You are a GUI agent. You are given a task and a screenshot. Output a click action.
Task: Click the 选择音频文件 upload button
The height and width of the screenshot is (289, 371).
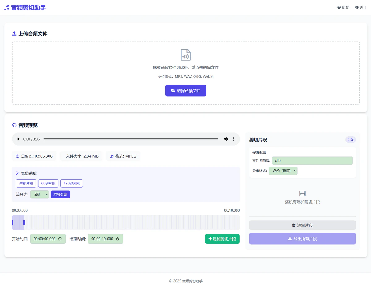(185, 91)
